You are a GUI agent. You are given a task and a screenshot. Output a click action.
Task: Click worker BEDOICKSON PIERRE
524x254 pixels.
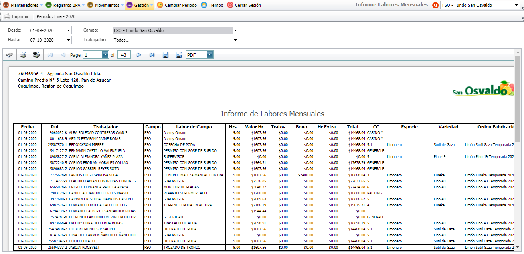tap(86, 145)
